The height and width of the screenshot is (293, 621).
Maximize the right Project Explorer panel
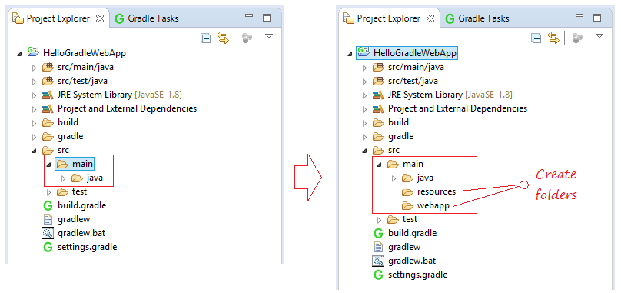[x=597, y=18]
